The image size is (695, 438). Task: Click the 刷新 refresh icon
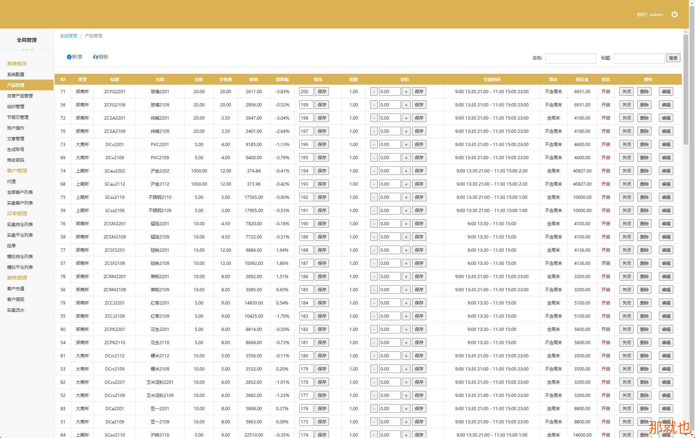pos(95,57)
